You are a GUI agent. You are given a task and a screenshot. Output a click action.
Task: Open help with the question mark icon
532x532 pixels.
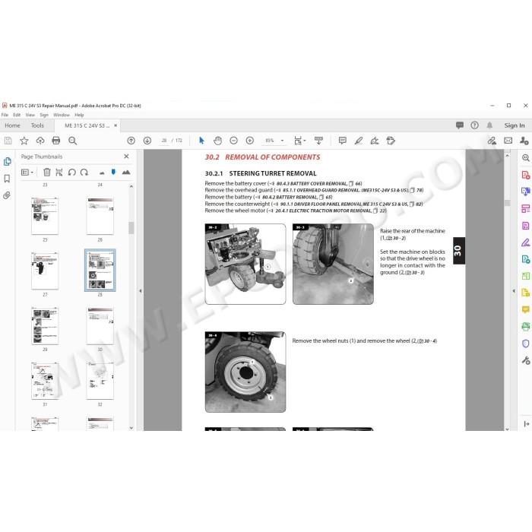tap(475, 125)
